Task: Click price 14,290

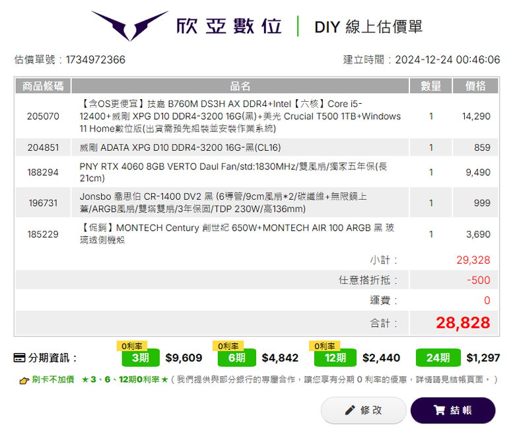Action: tap(476, 116)
